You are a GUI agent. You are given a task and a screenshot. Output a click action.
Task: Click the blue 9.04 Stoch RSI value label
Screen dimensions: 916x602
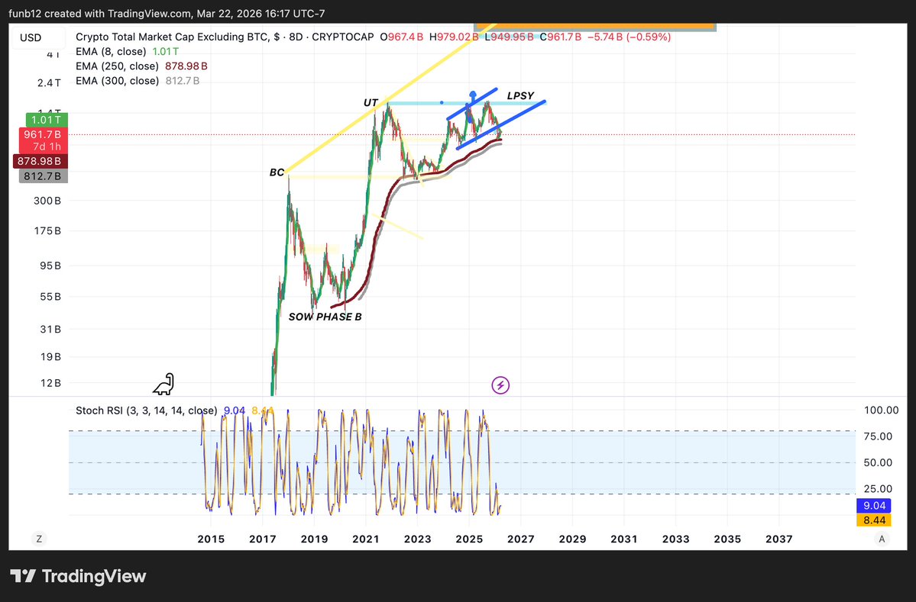click(874, 506)
